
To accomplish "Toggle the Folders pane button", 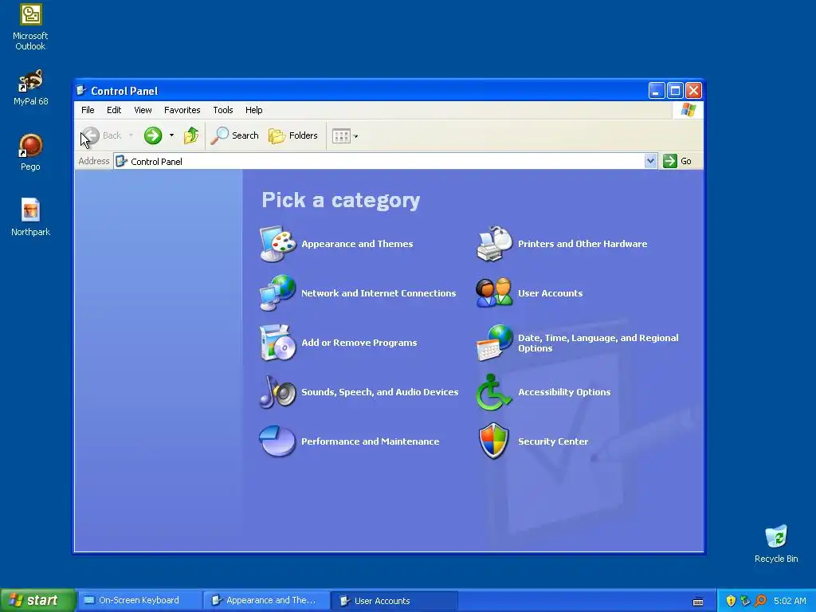I will (293, 135).
